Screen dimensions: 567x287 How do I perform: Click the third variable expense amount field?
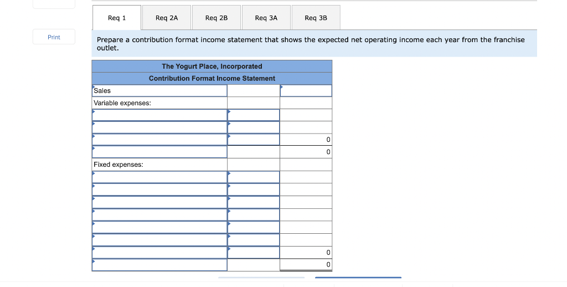(x=254, y=140)
